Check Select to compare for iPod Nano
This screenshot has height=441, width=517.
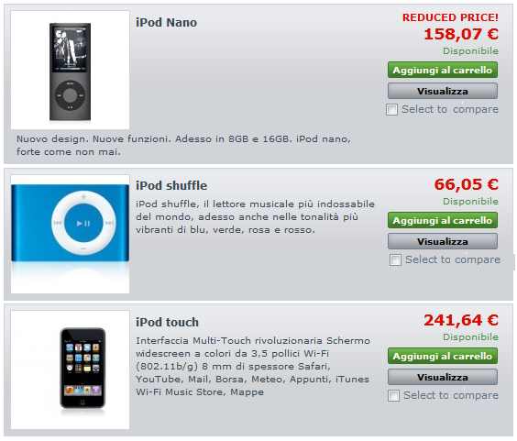(391, 109)
